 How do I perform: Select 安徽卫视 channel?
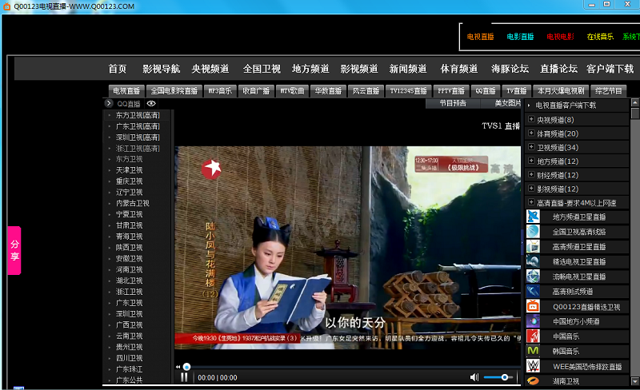click(129, 259)
